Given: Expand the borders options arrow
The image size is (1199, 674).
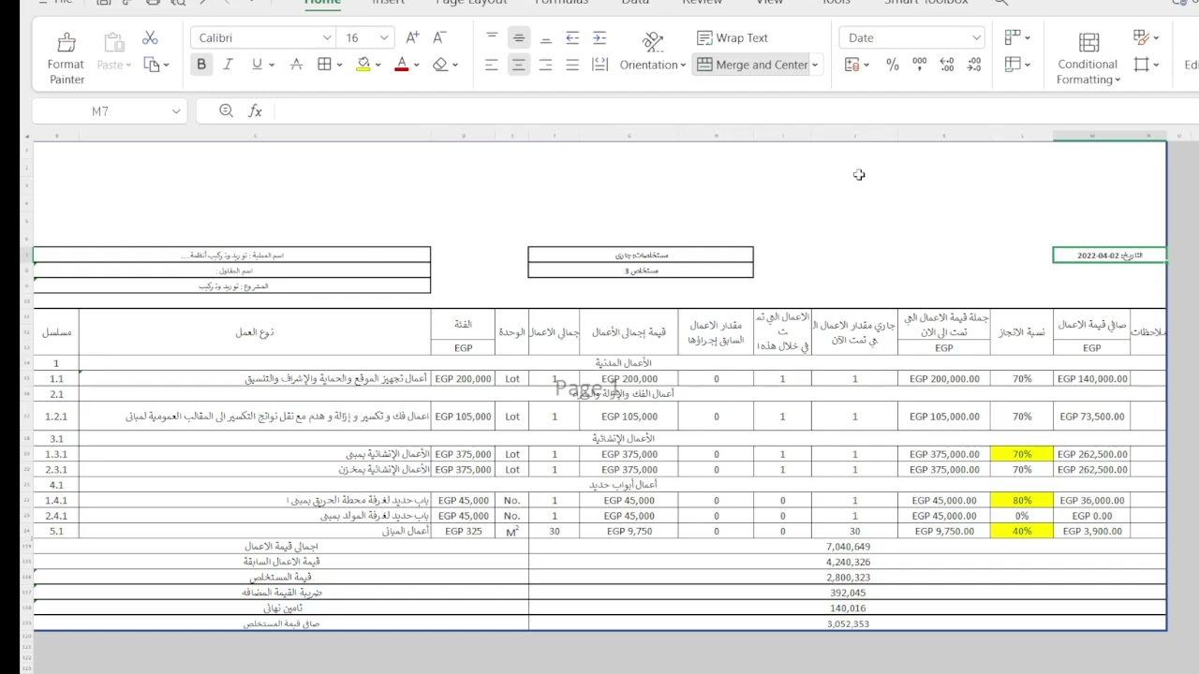Looking at the screenshot, I should point(338,65).
